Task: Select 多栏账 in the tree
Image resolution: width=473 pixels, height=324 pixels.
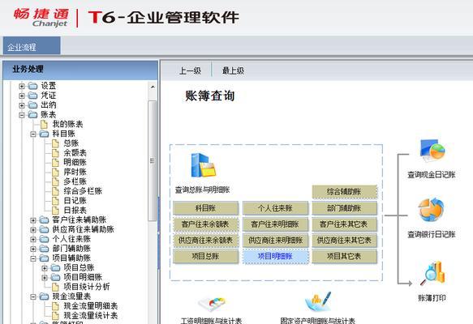Action: point(75,181)
